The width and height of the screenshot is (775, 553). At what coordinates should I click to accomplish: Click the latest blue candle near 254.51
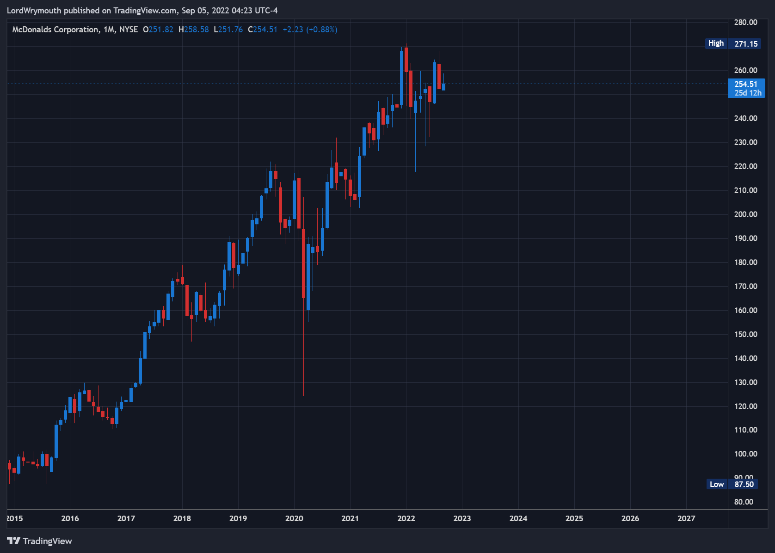point(443,87)
